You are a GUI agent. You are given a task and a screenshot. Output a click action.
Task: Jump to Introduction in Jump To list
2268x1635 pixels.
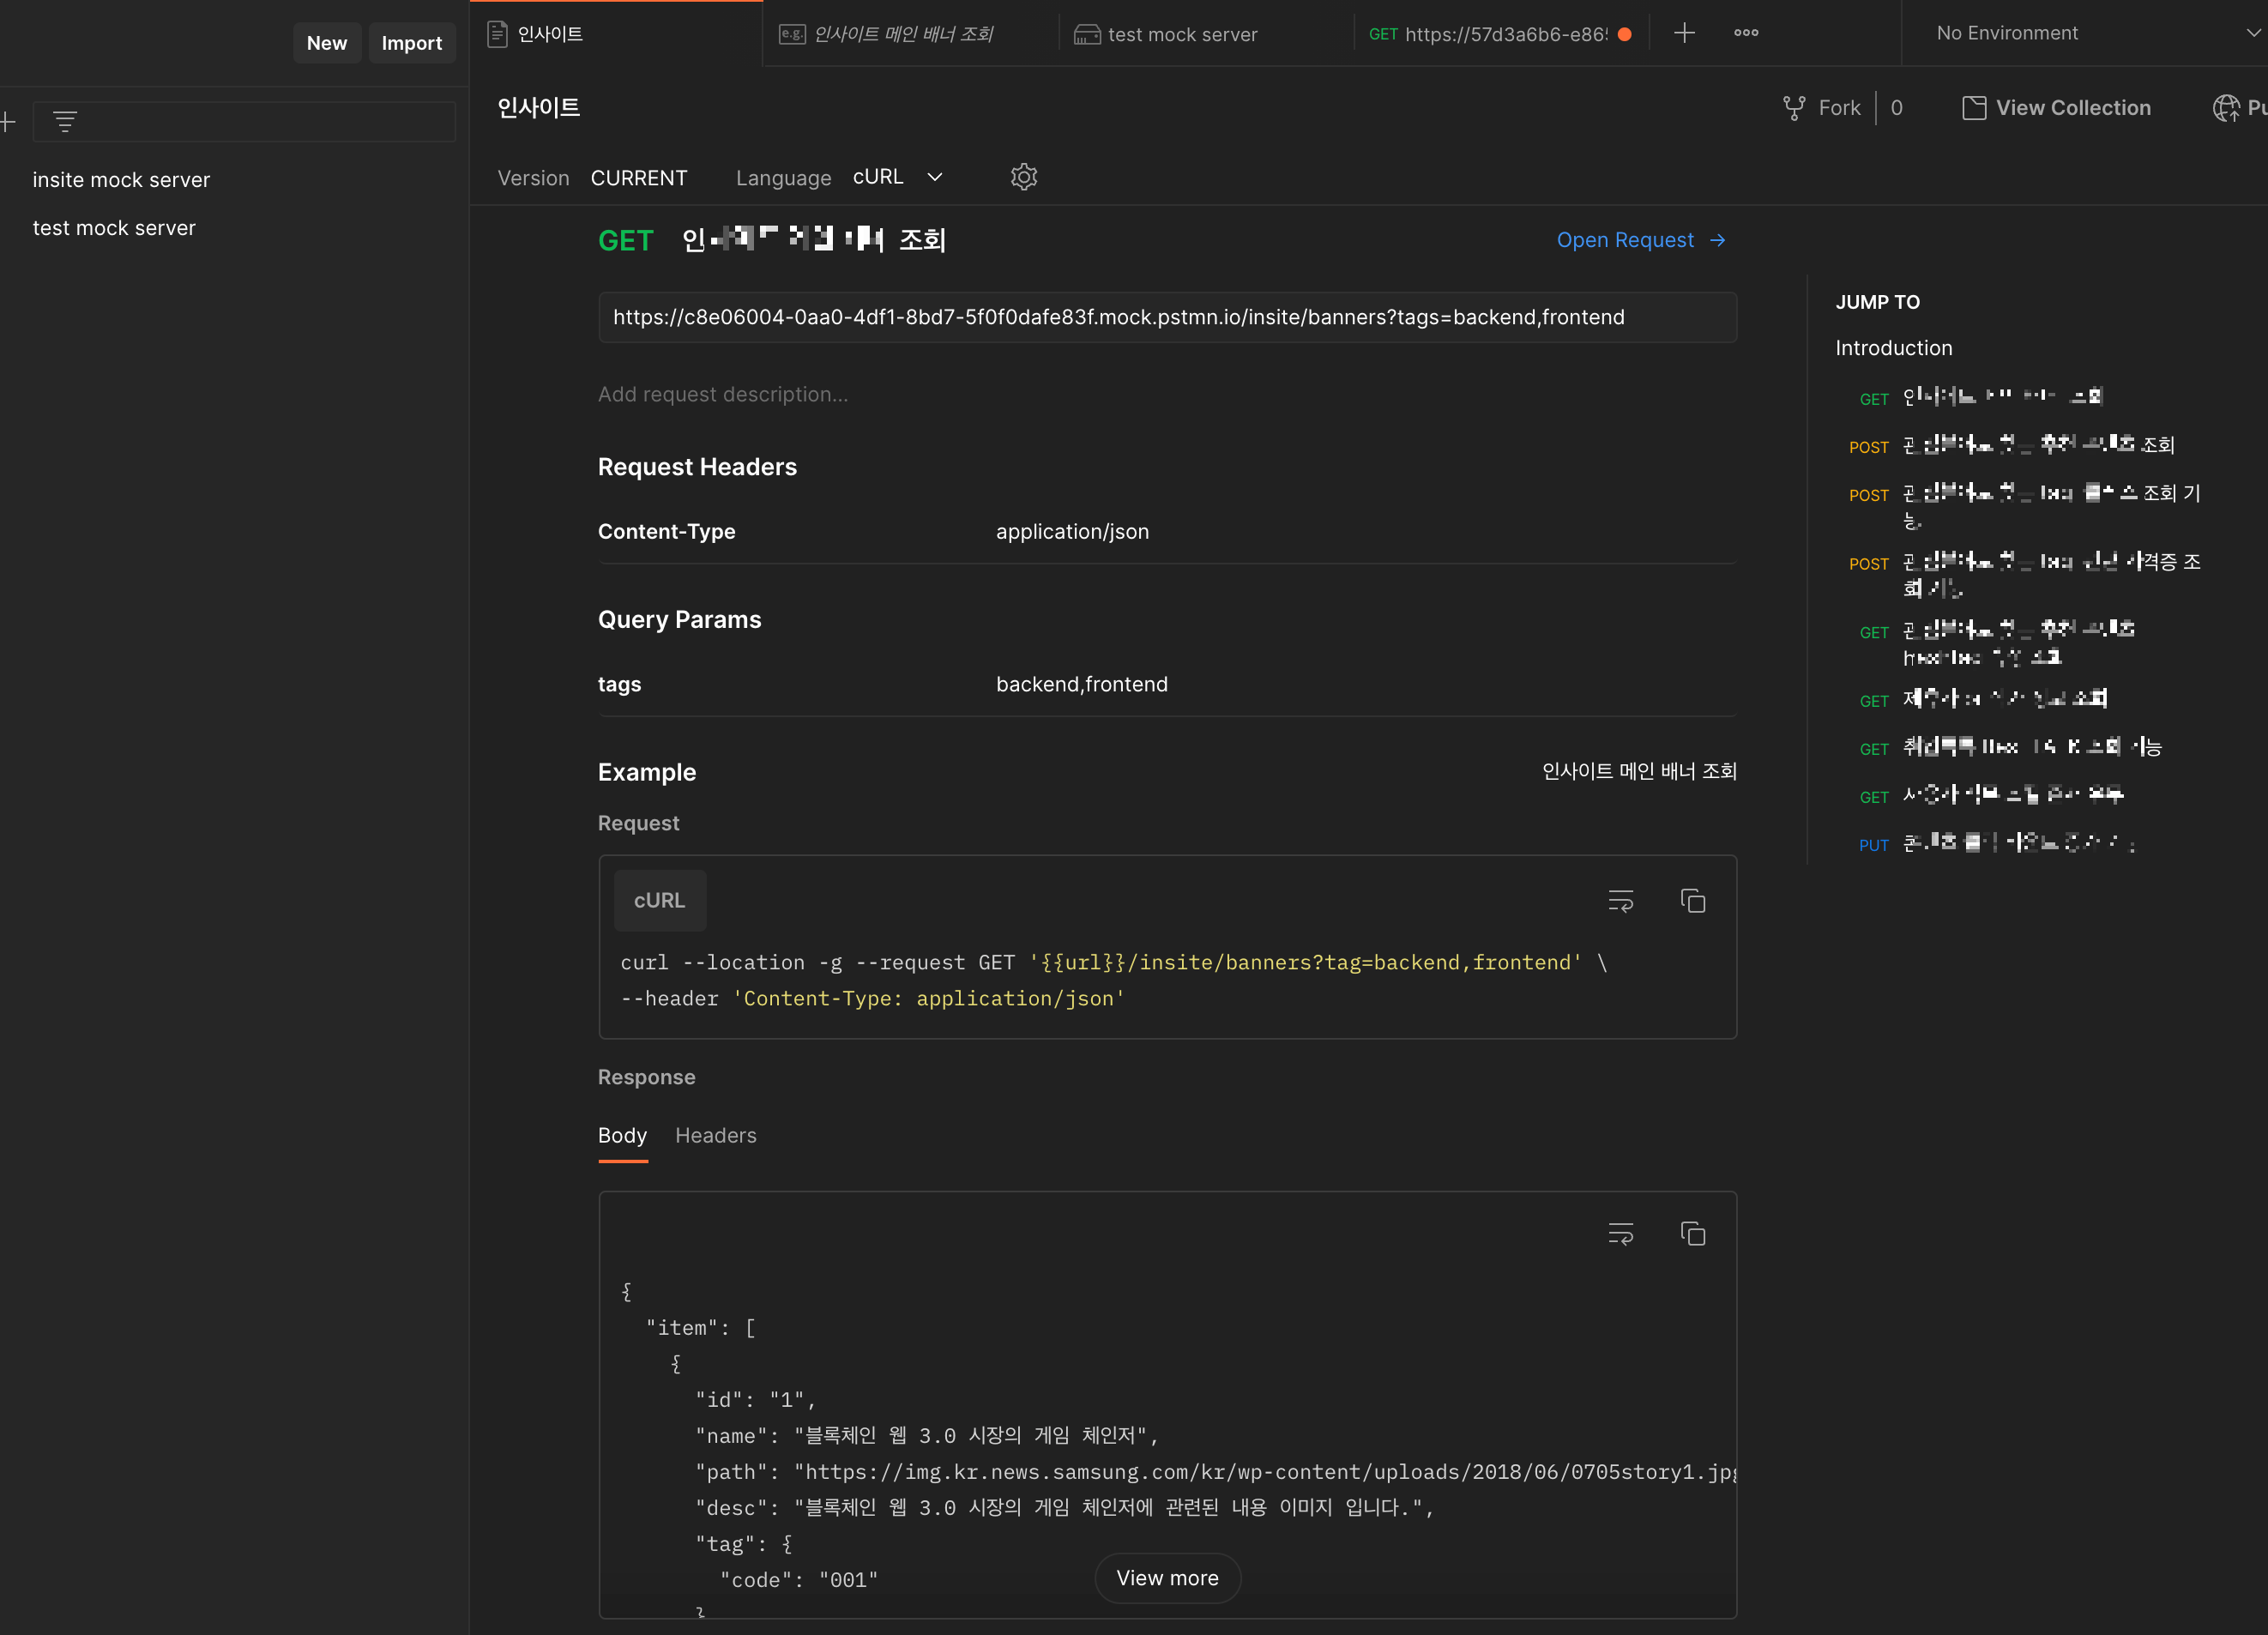[1893, 348]
